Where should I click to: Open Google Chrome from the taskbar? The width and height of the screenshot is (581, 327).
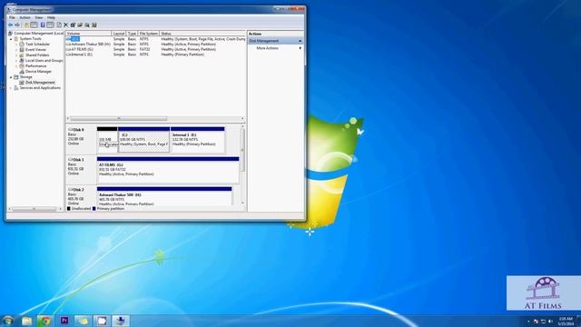click(x=45, y=321)
